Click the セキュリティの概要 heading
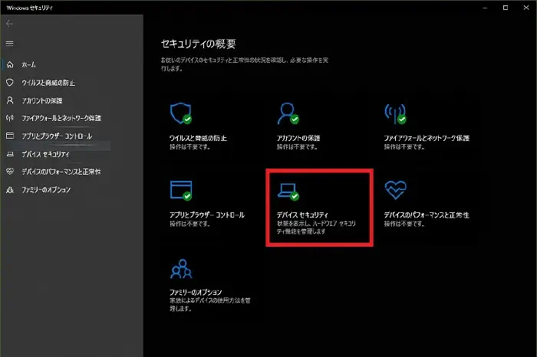 (x=198, y=44)
